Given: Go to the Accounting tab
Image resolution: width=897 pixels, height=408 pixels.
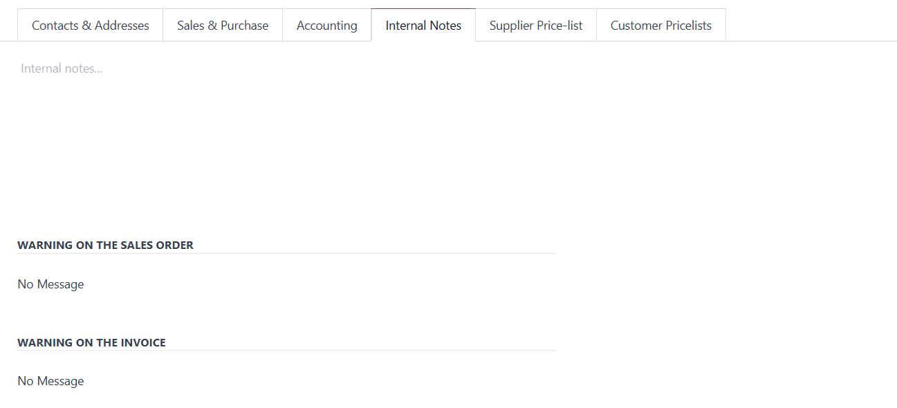Looking at the screenshot, I should [326, 26].
